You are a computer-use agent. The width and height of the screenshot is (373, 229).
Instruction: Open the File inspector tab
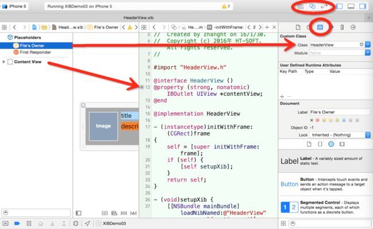click(298, 28)
